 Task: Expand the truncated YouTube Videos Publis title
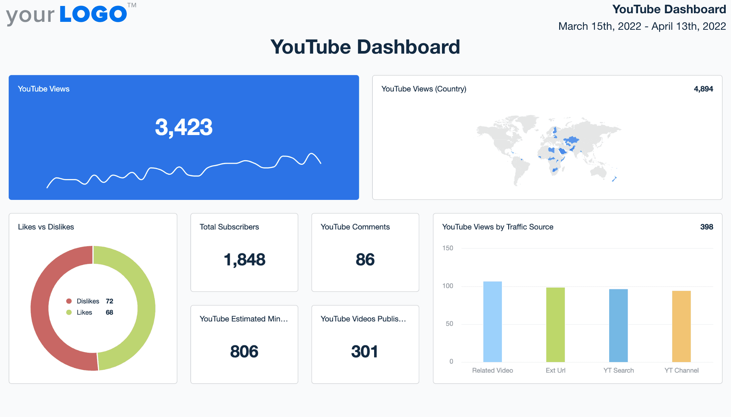(364, 319)
